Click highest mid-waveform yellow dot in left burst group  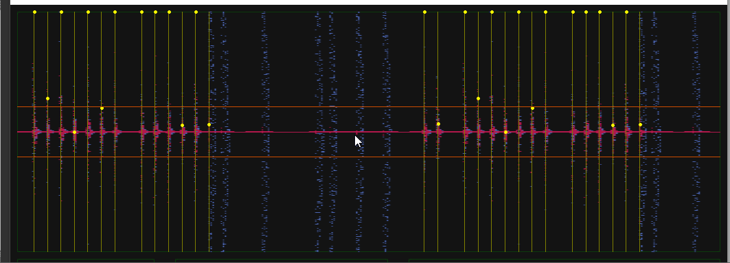click(47, 99)
